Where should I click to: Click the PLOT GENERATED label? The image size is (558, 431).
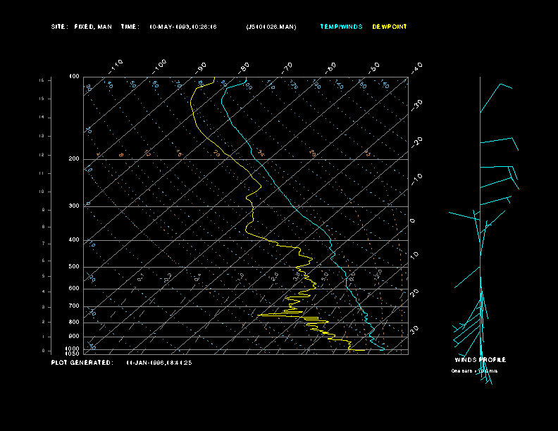click(x=82, y=363)
